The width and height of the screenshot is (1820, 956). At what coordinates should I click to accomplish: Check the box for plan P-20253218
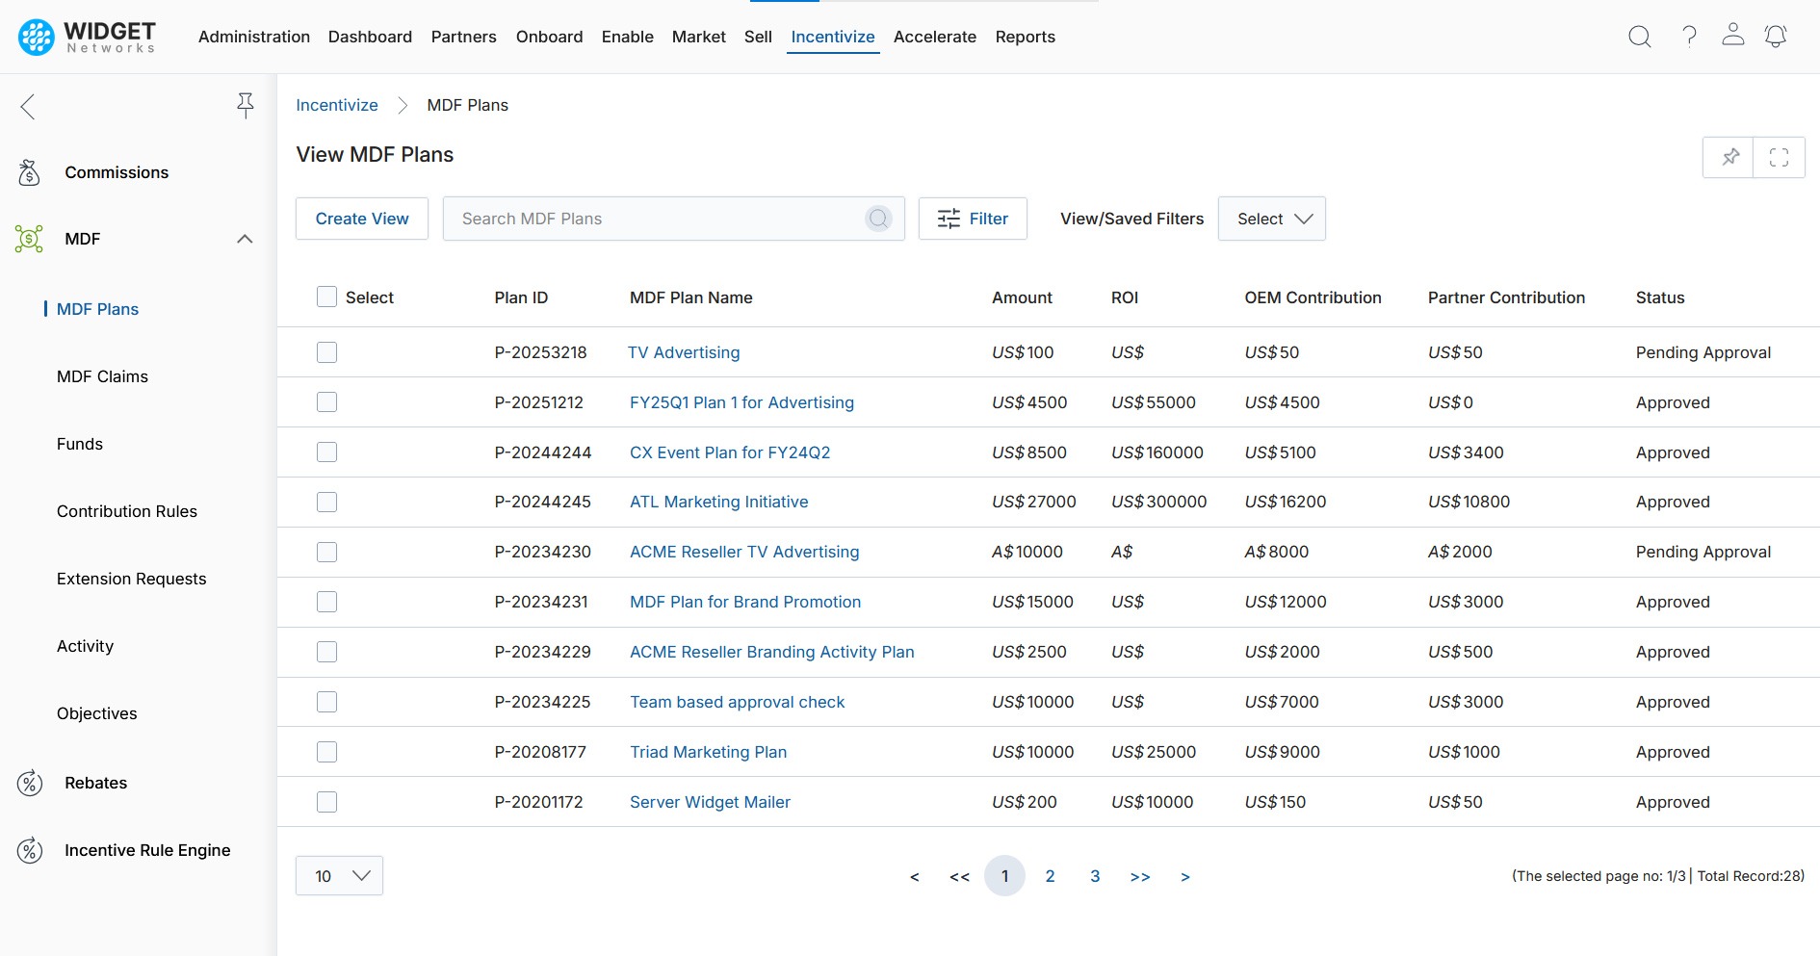[327, 352]
